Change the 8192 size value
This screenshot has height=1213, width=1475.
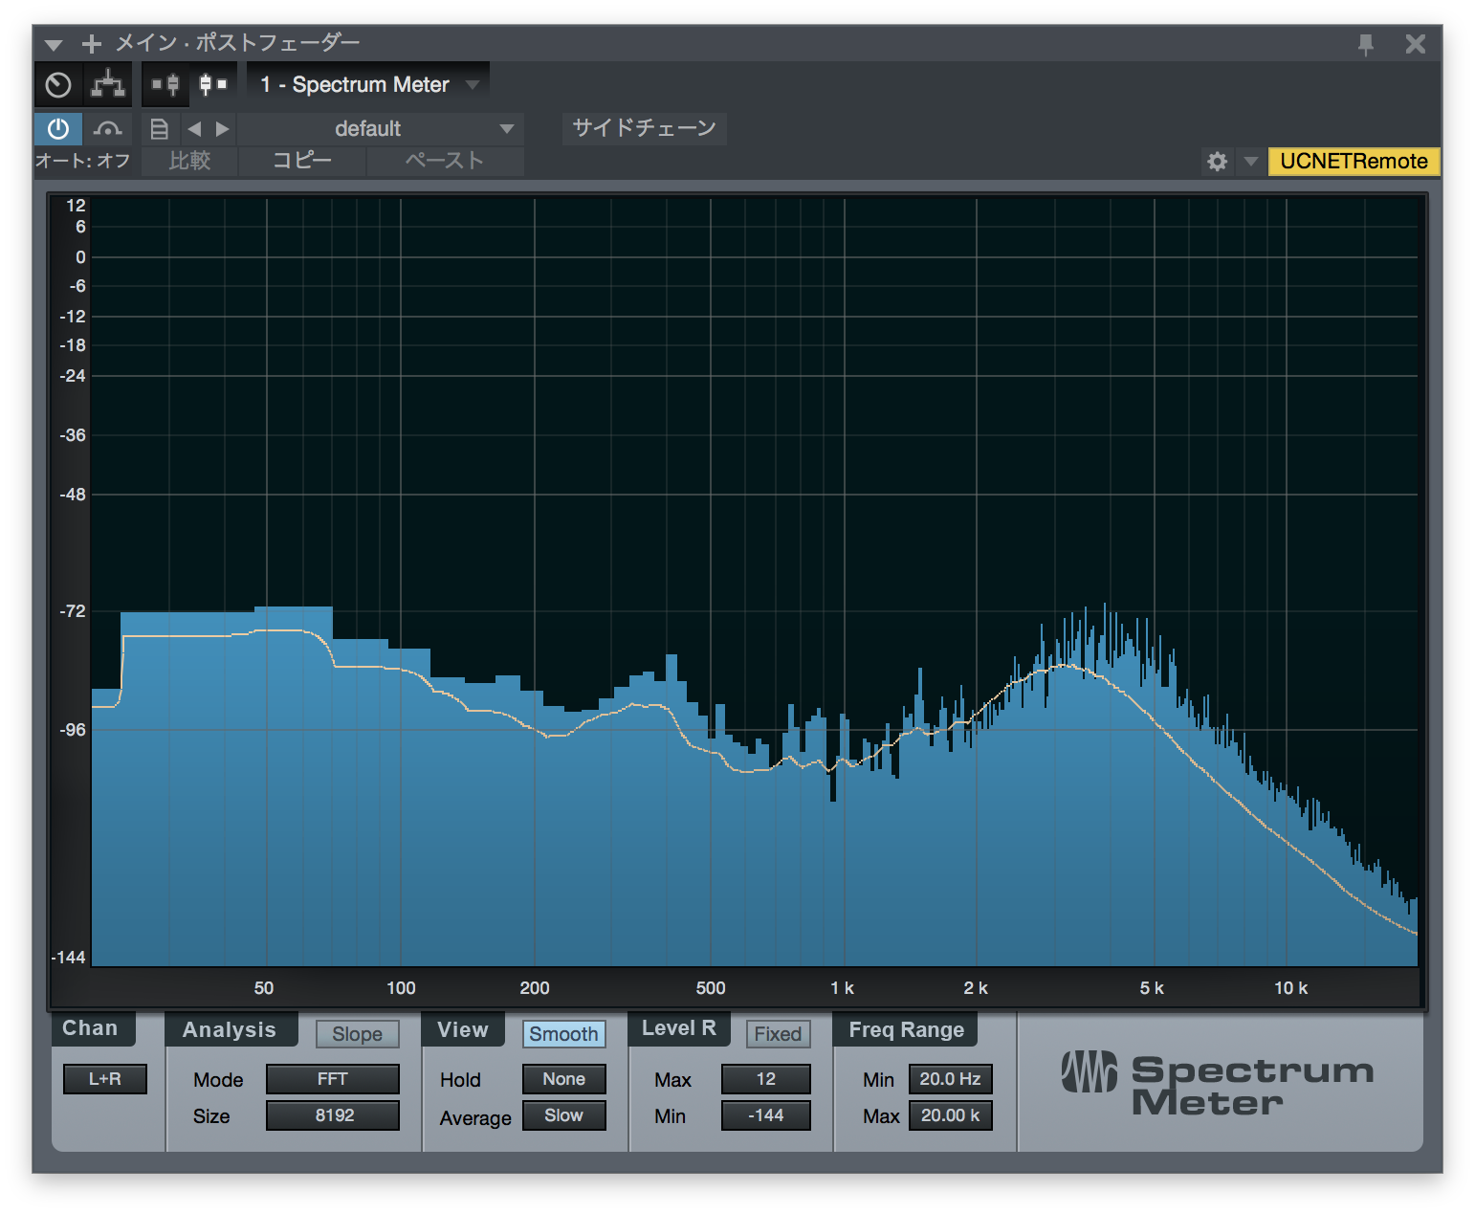[x=332, y=1115]
